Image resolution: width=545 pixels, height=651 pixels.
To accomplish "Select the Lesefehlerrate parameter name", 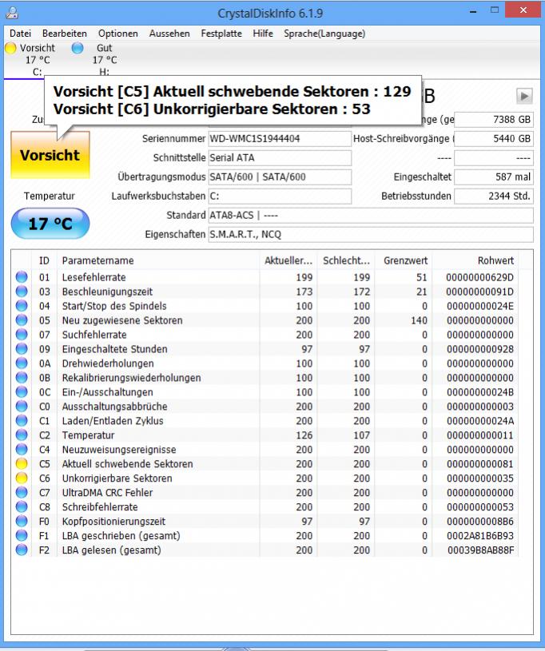I will [x=93, y=277].
